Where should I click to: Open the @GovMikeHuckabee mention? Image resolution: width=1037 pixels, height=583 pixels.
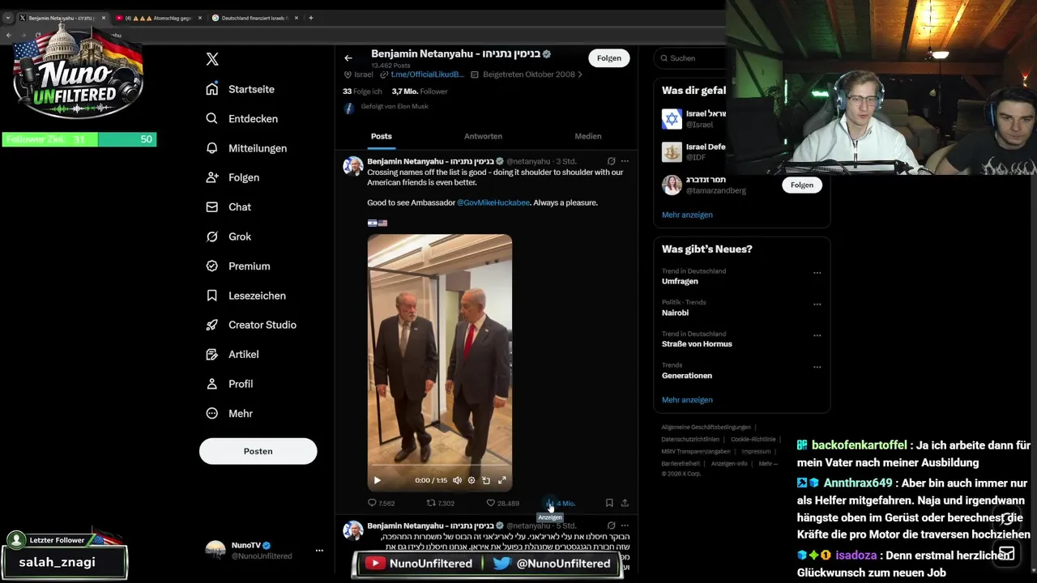tap(493, 202)
